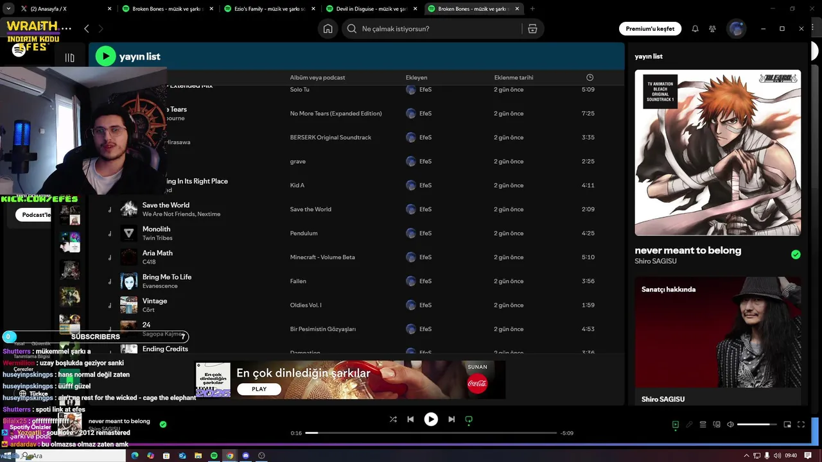The height and width of the screenshot is (462, 822).
Task: Click the search magnifier icon
Action: (352, 29)
